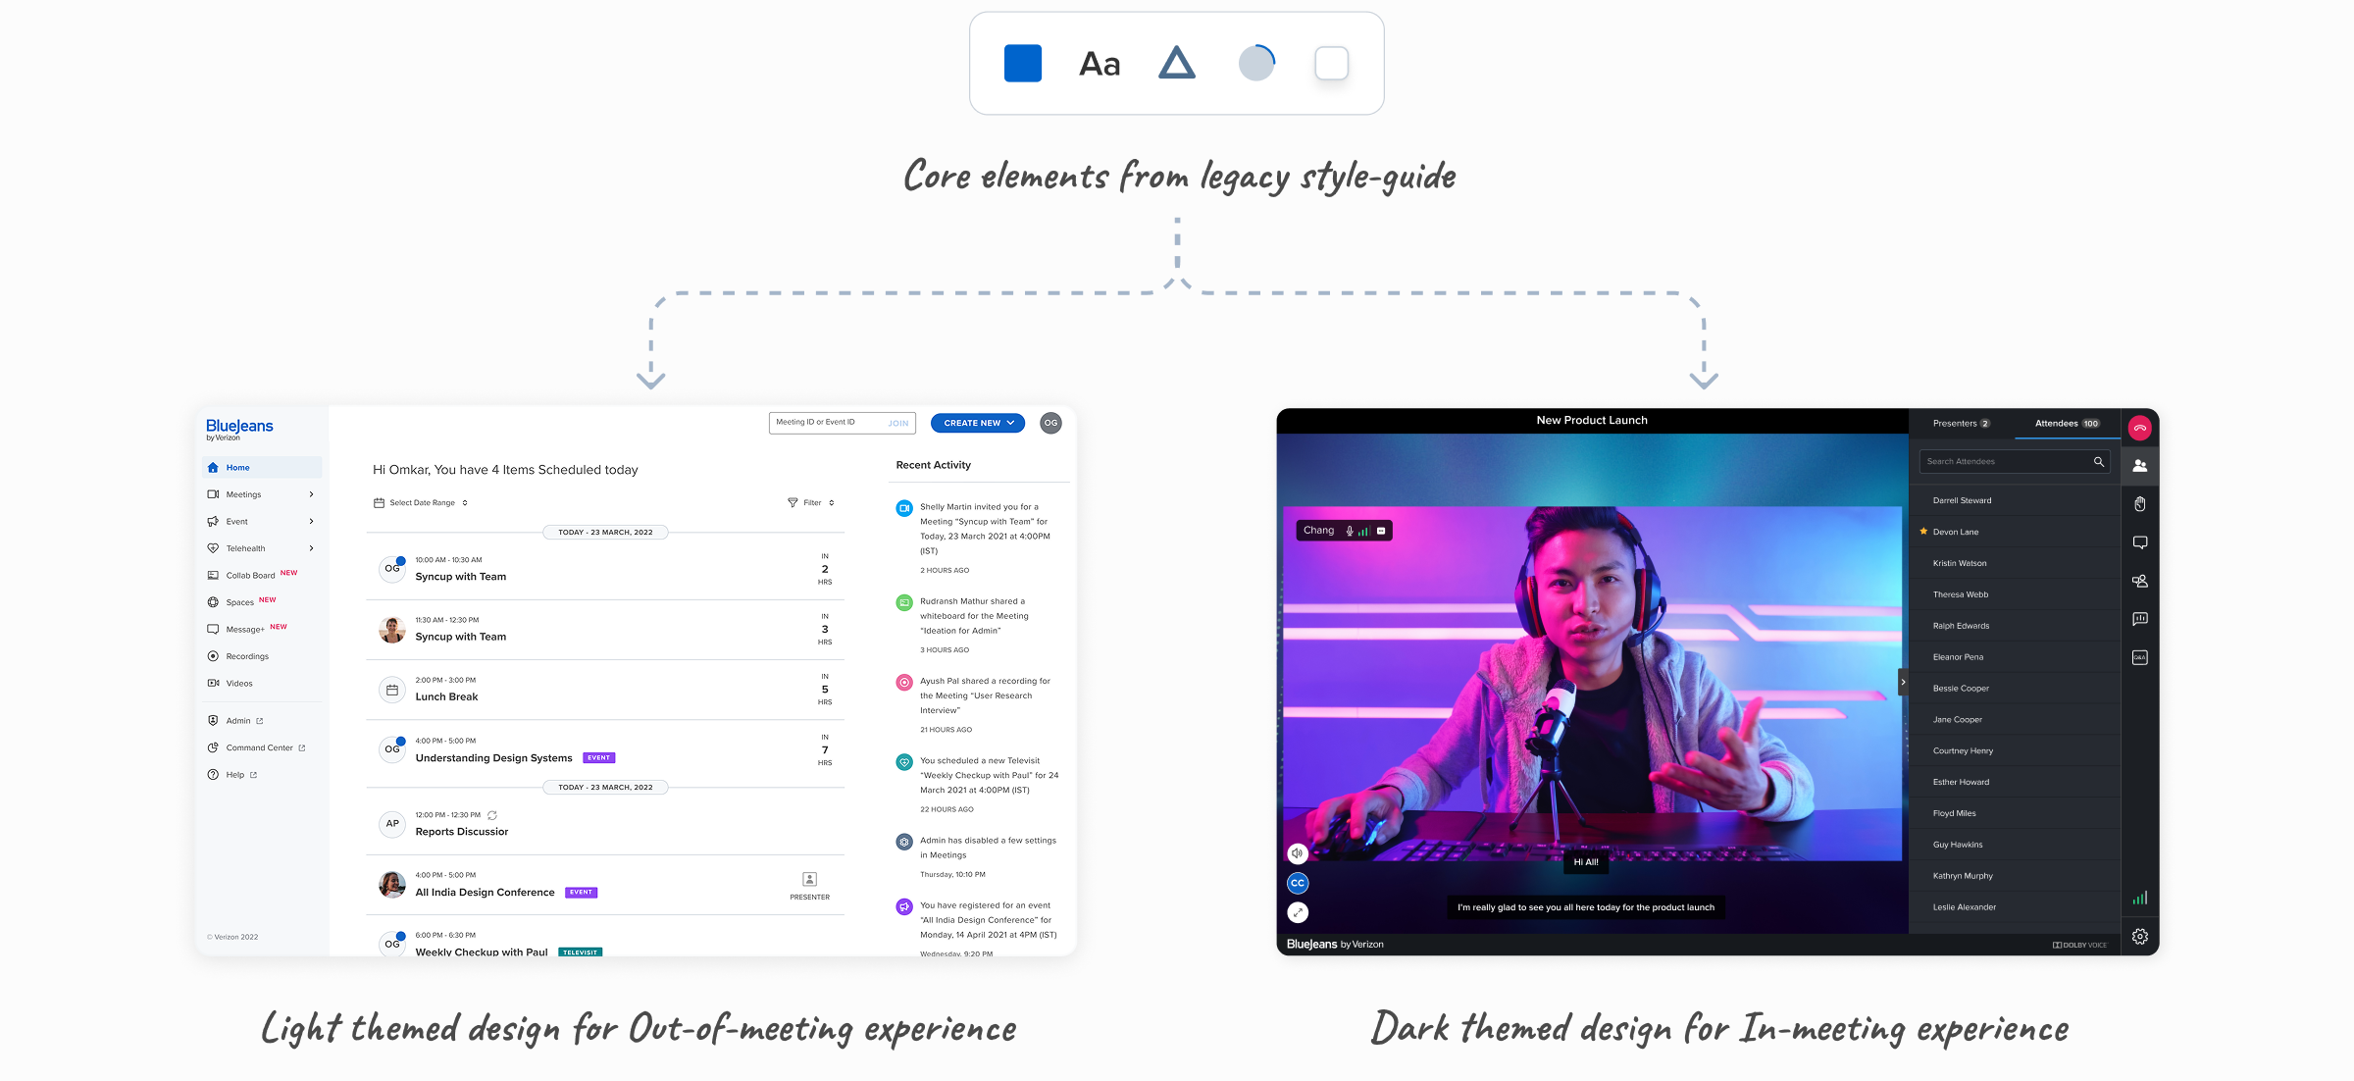The height and width of the screenshot is (1081, 2354).
Task: Click the fullscreen expand icon on video
Action: pos(1298,912)
